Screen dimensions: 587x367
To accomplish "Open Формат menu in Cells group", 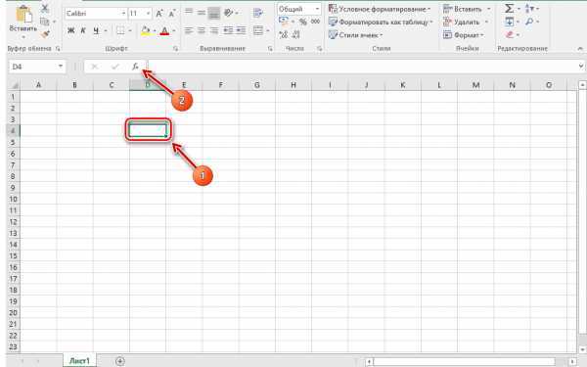I will click(464, 35).
